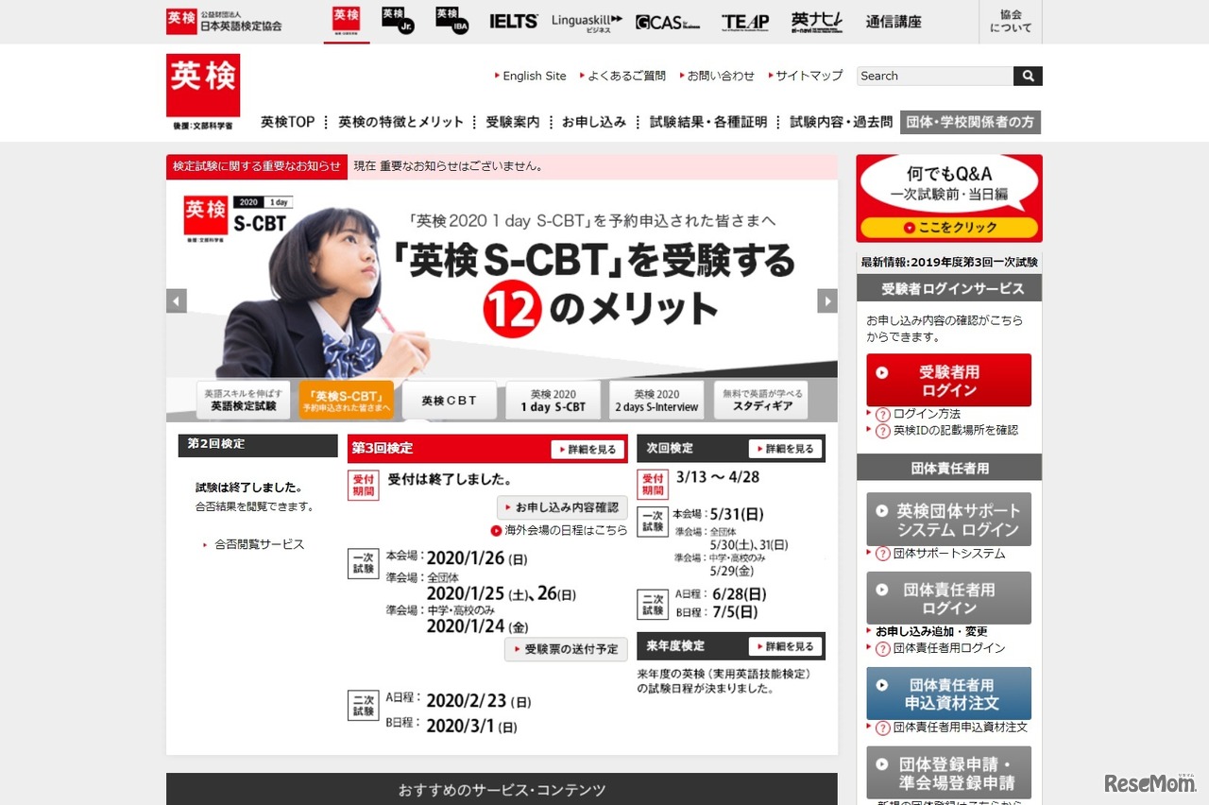Click 英検団体サポートシステム ログイン button

tap(949, 520)
